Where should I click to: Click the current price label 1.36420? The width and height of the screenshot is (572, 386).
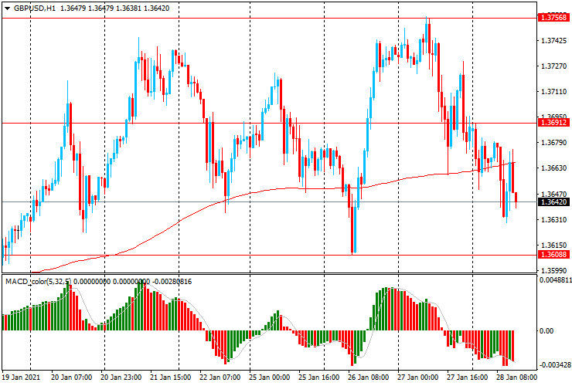click(553, 202)
